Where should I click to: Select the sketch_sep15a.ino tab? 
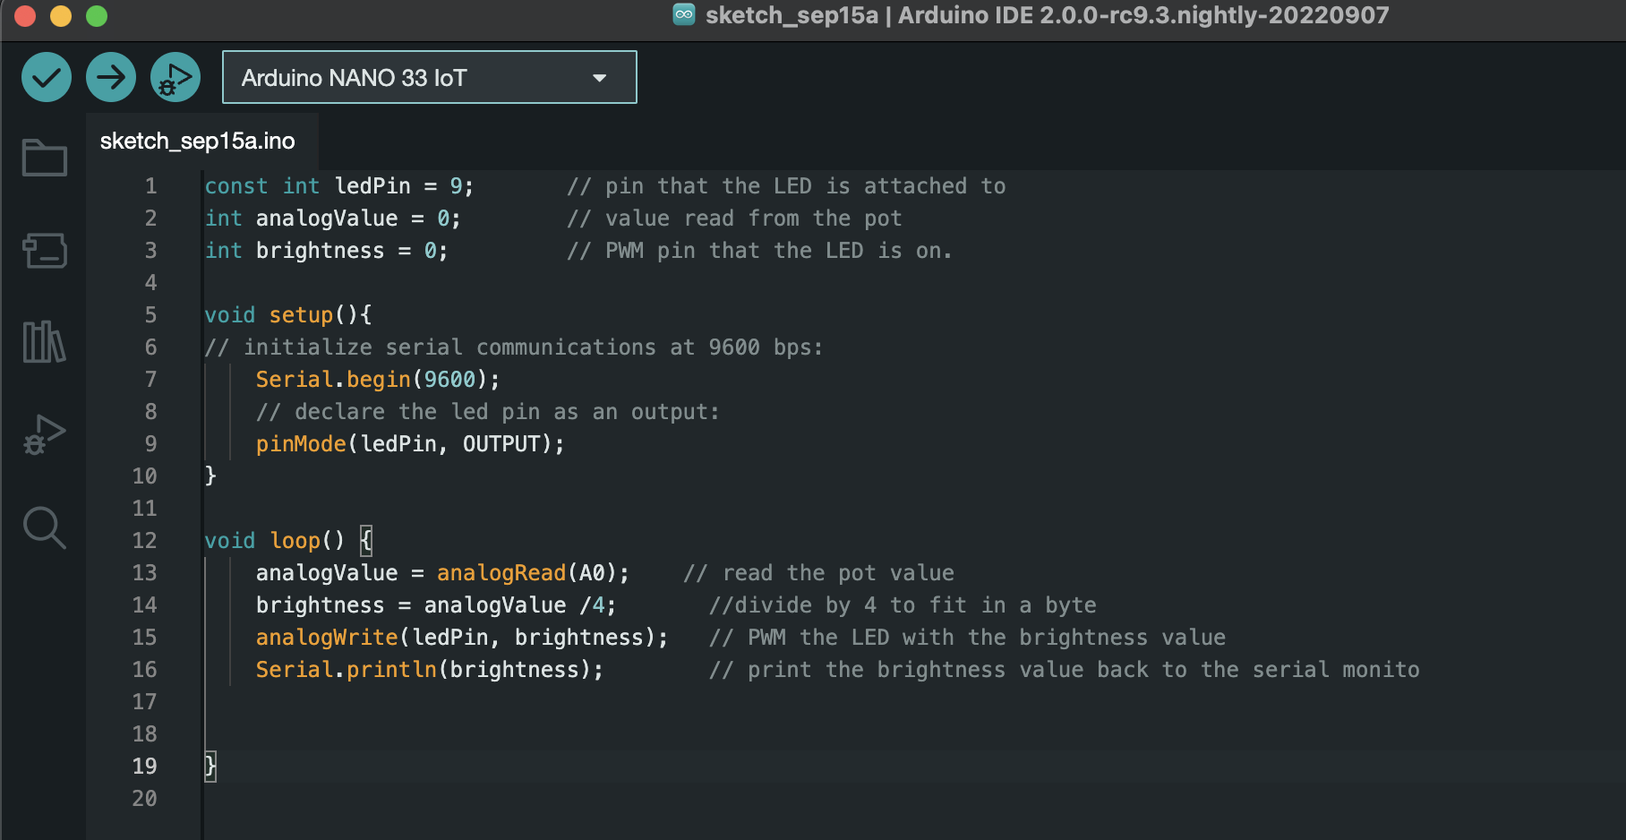point(198,141)
